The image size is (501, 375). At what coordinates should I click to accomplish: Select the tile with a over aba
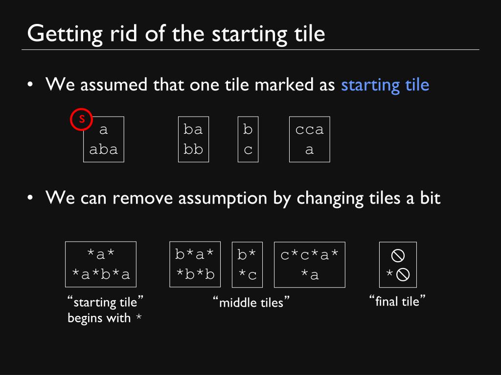click(x=104, y=139)
